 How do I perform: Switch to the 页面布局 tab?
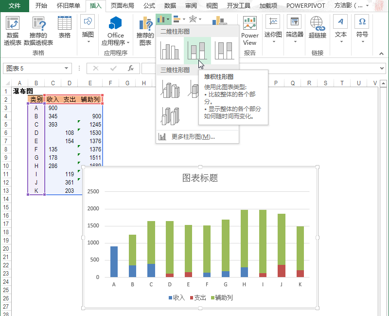tap(123, 5)
